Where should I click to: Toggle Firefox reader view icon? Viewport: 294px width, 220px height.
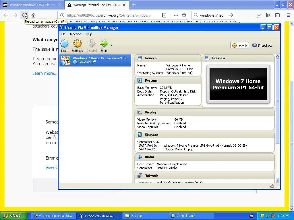tap(164, 15)
